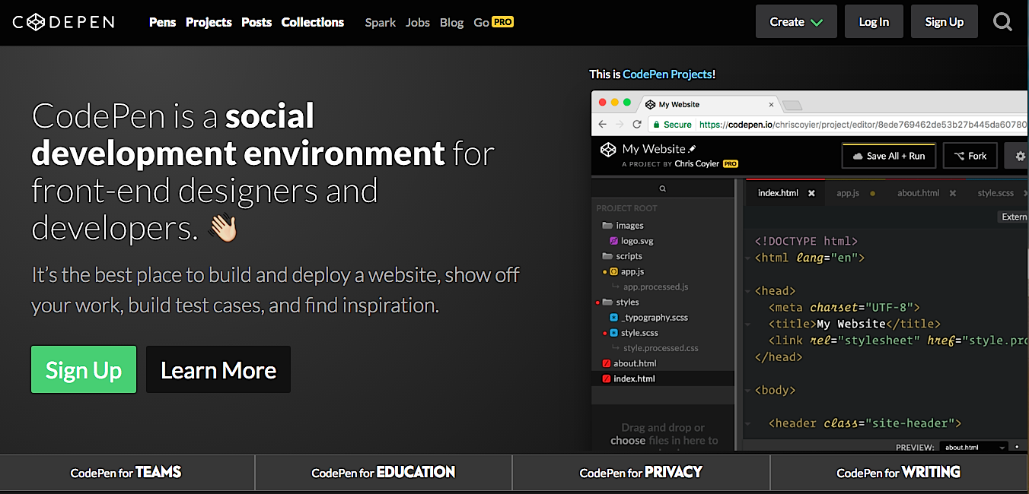Click the scripts folder icon

pyautogui.click(x=607, y=256)
